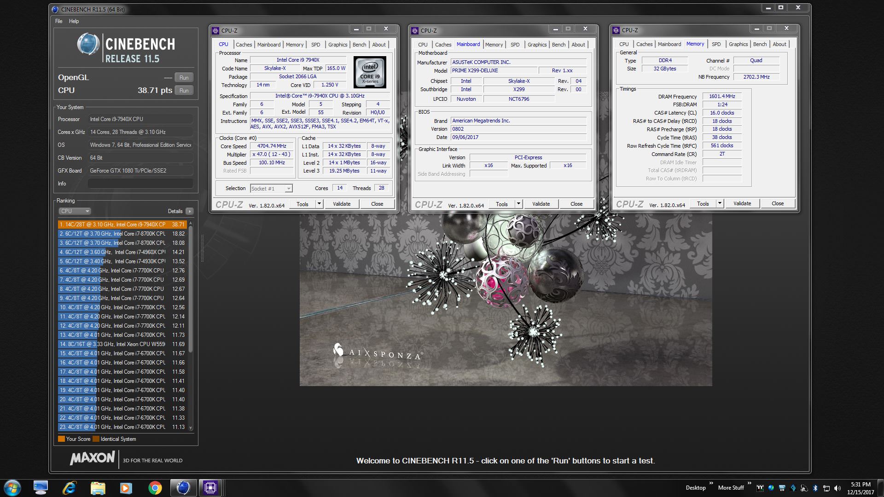Screen dimensions: 884x497
Task: Click the first CPU-Z window title icon
Action: (x=215, y=31)
